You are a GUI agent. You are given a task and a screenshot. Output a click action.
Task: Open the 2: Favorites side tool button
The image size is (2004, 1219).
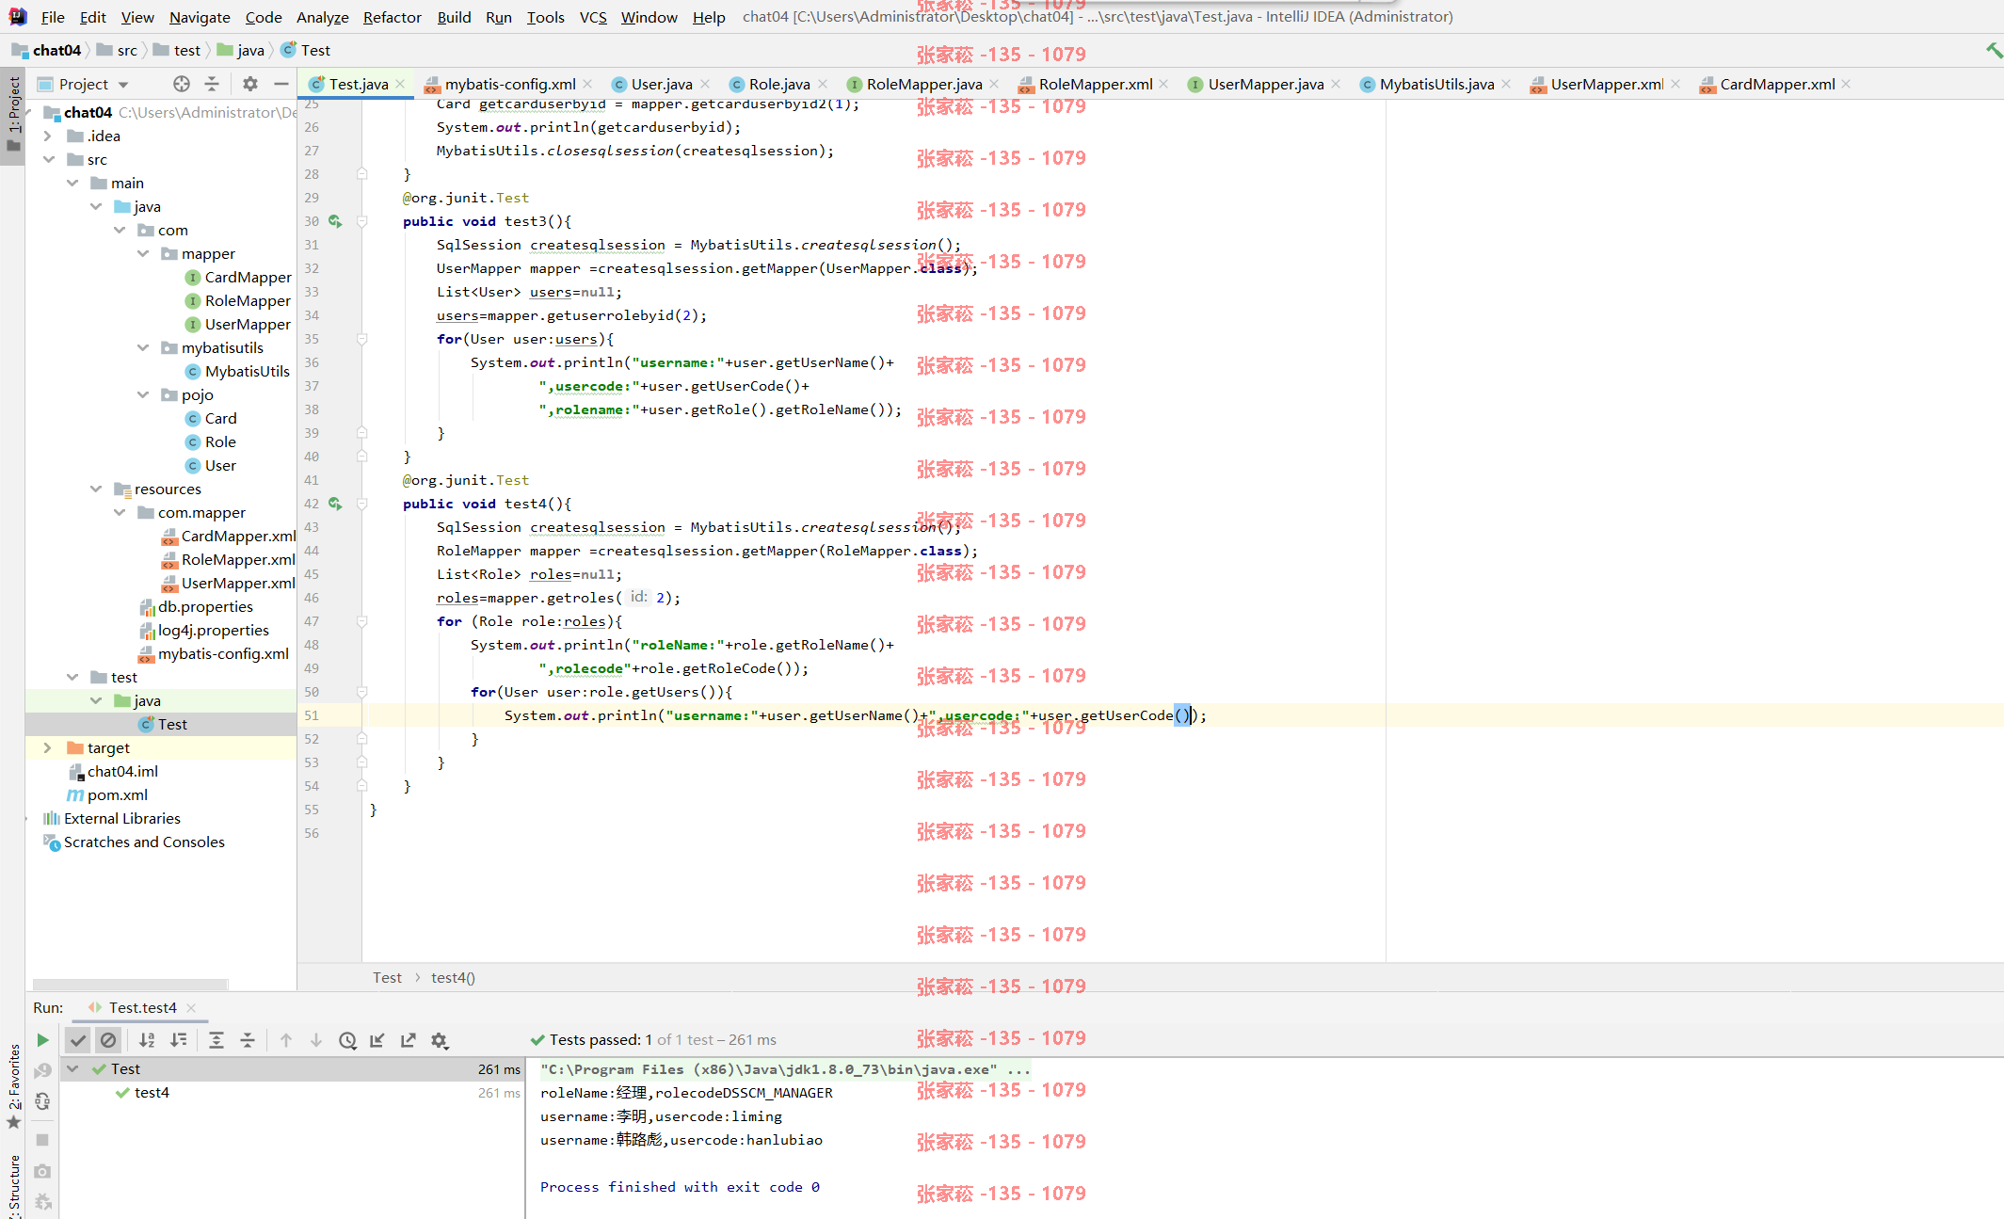click(13, 1085)
